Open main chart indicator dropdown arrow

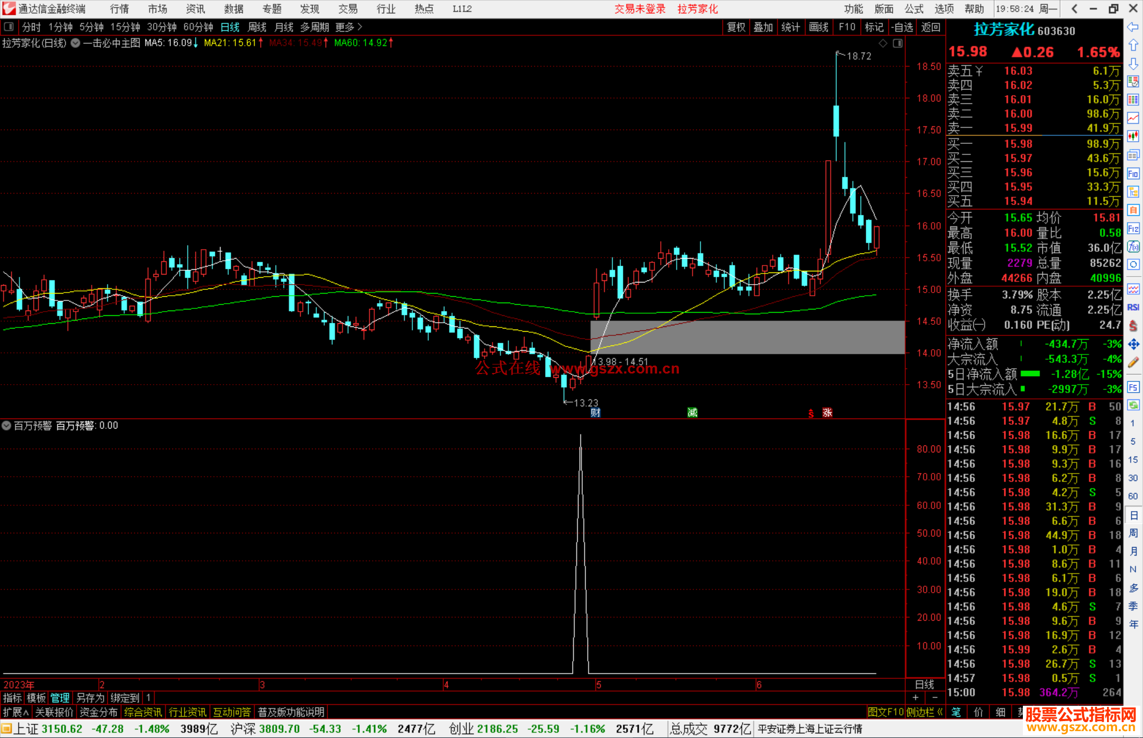[76, 43]
